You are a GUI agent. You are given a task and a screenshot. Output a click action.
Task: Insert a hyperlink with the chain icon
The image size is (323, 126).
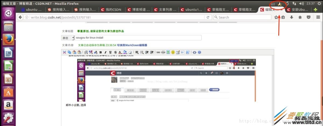click(x=158, y=52)
